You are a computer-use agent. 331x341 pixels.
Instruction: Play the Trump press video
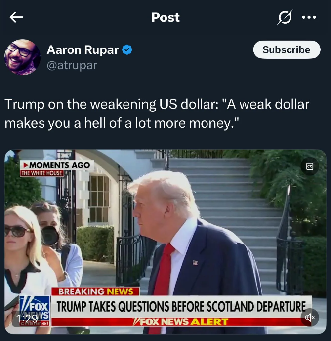(165, 242)
